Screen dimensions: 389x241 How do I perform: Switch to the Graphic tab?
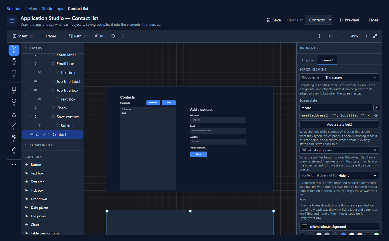click(x=308, y=60)
